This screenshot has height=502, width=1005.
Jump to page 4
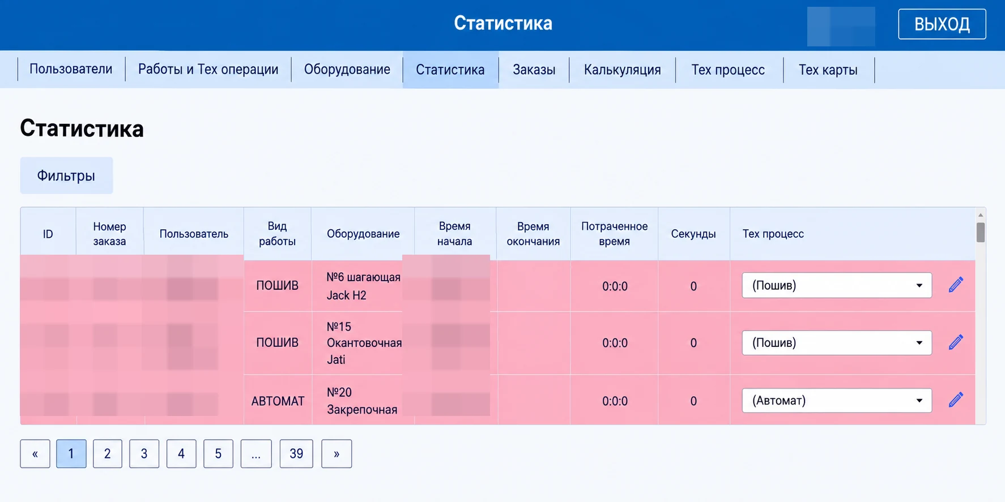click(x=181, y=454)
